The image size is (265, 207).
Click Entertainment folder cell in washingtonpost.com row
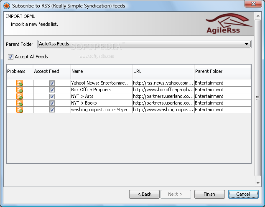(223, 110)
